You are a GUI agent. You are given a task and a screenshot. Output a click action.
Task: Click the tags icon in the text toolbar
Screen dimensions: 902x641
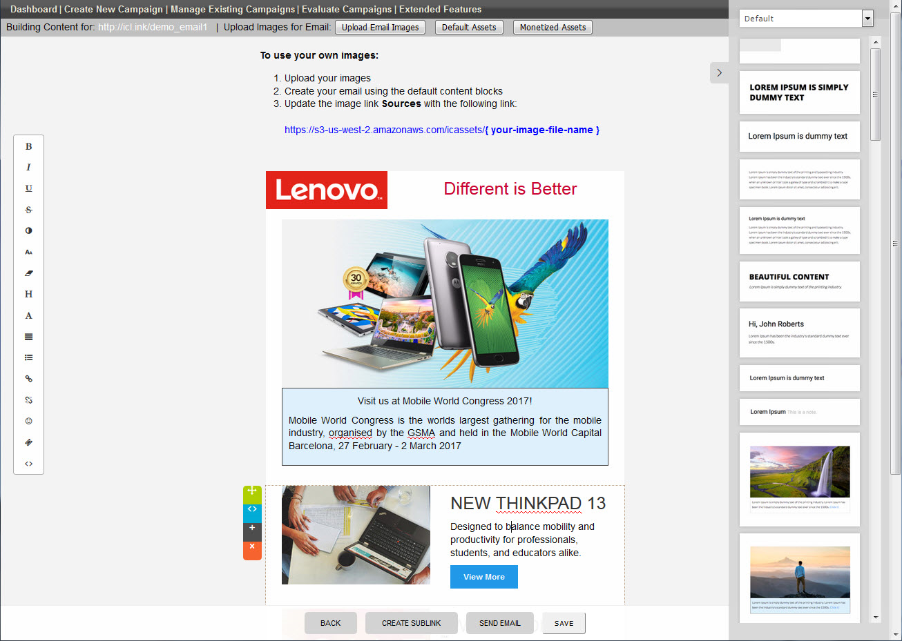[x=28, y=442]
